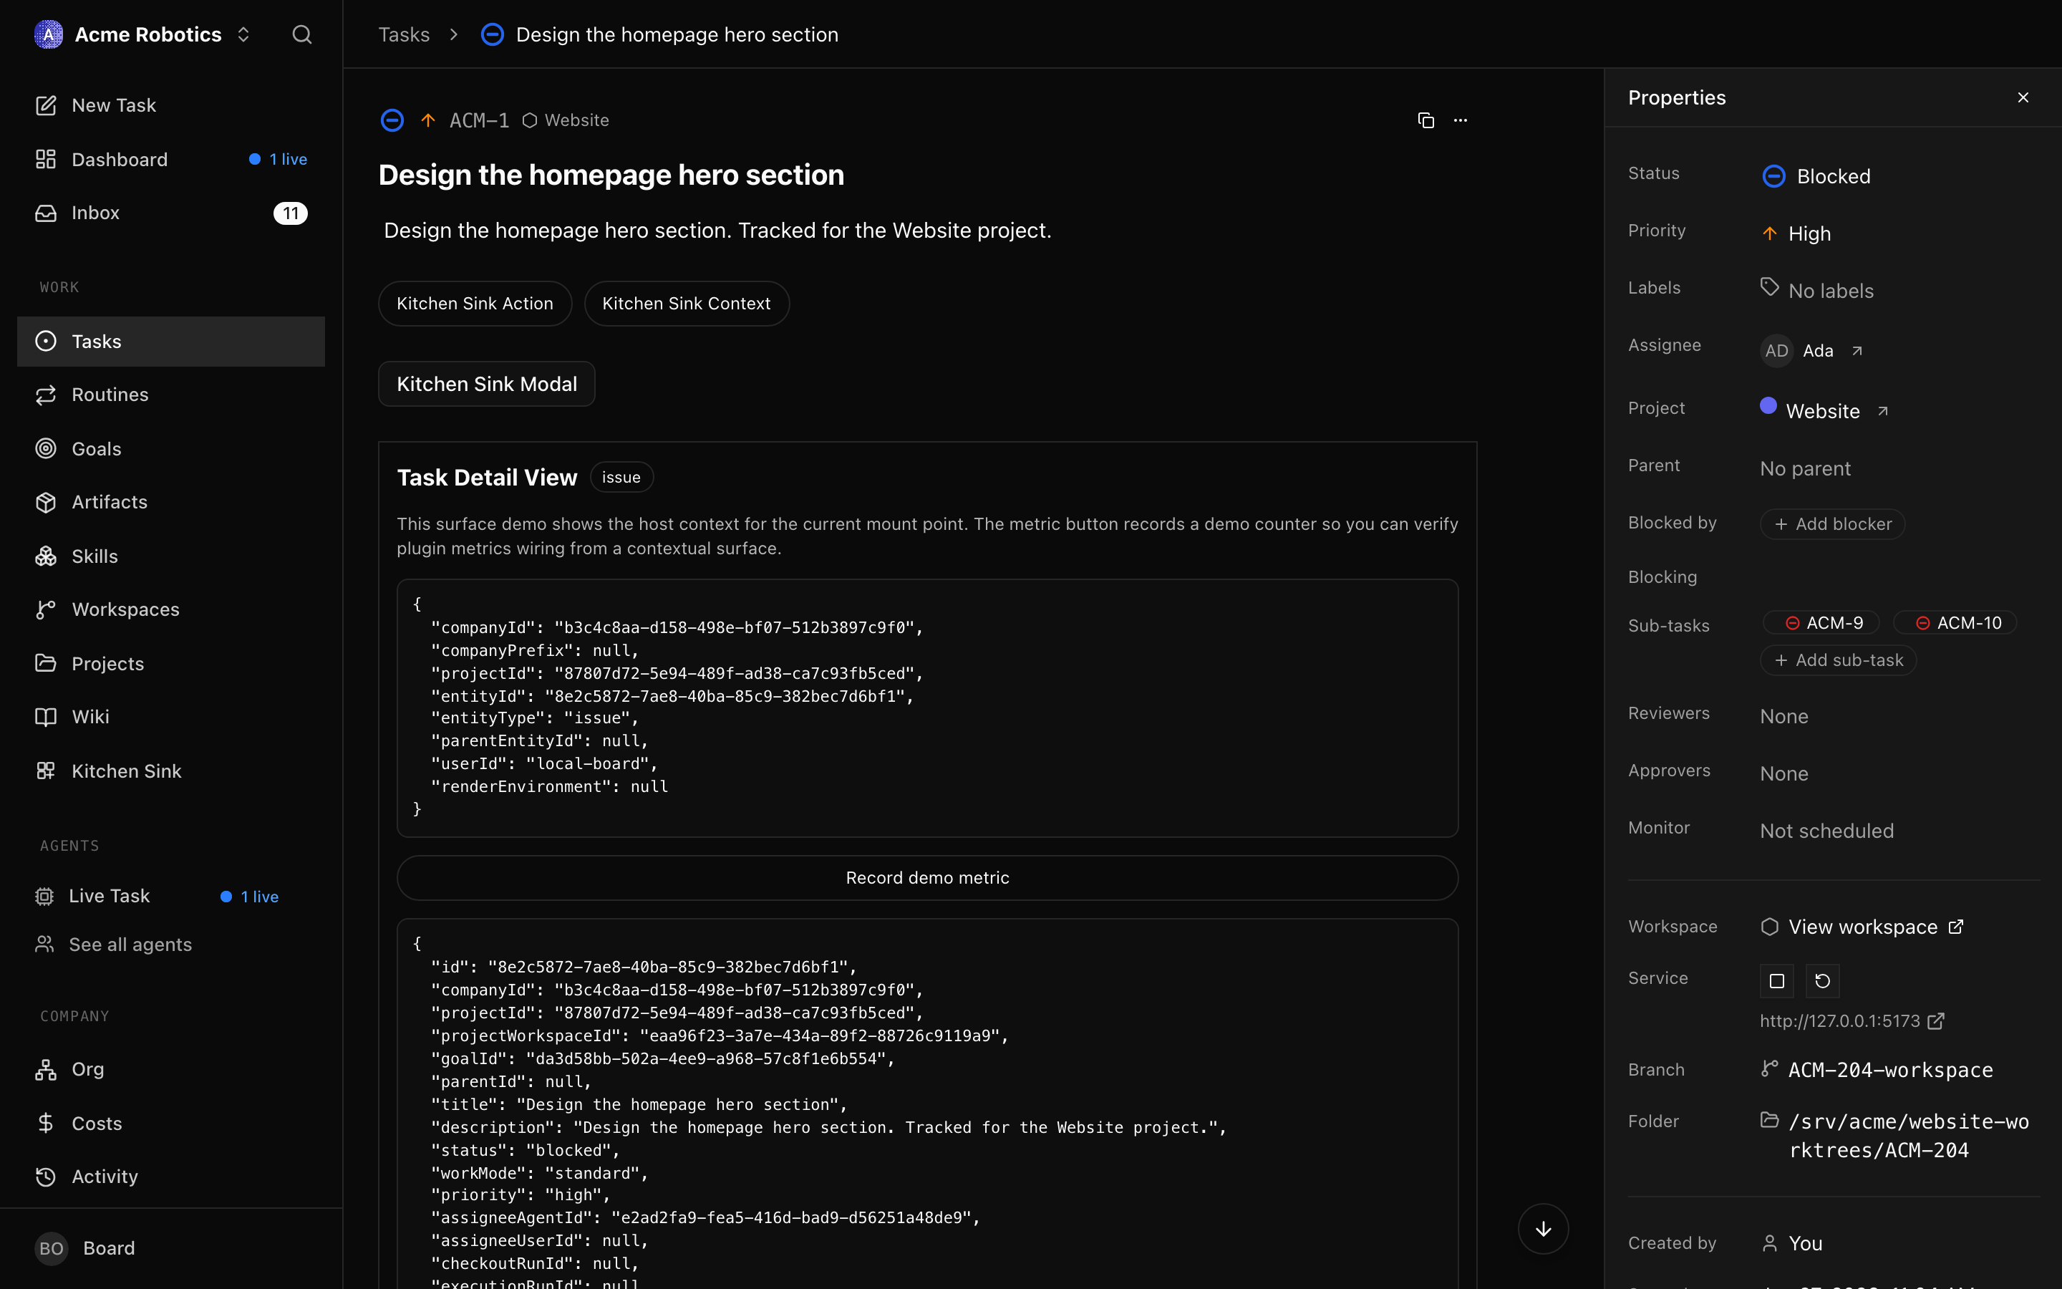Viewport: 2062px width, 1289px height.
Task: Click the Kitchen Sink Action button
Action: [475, 304]
